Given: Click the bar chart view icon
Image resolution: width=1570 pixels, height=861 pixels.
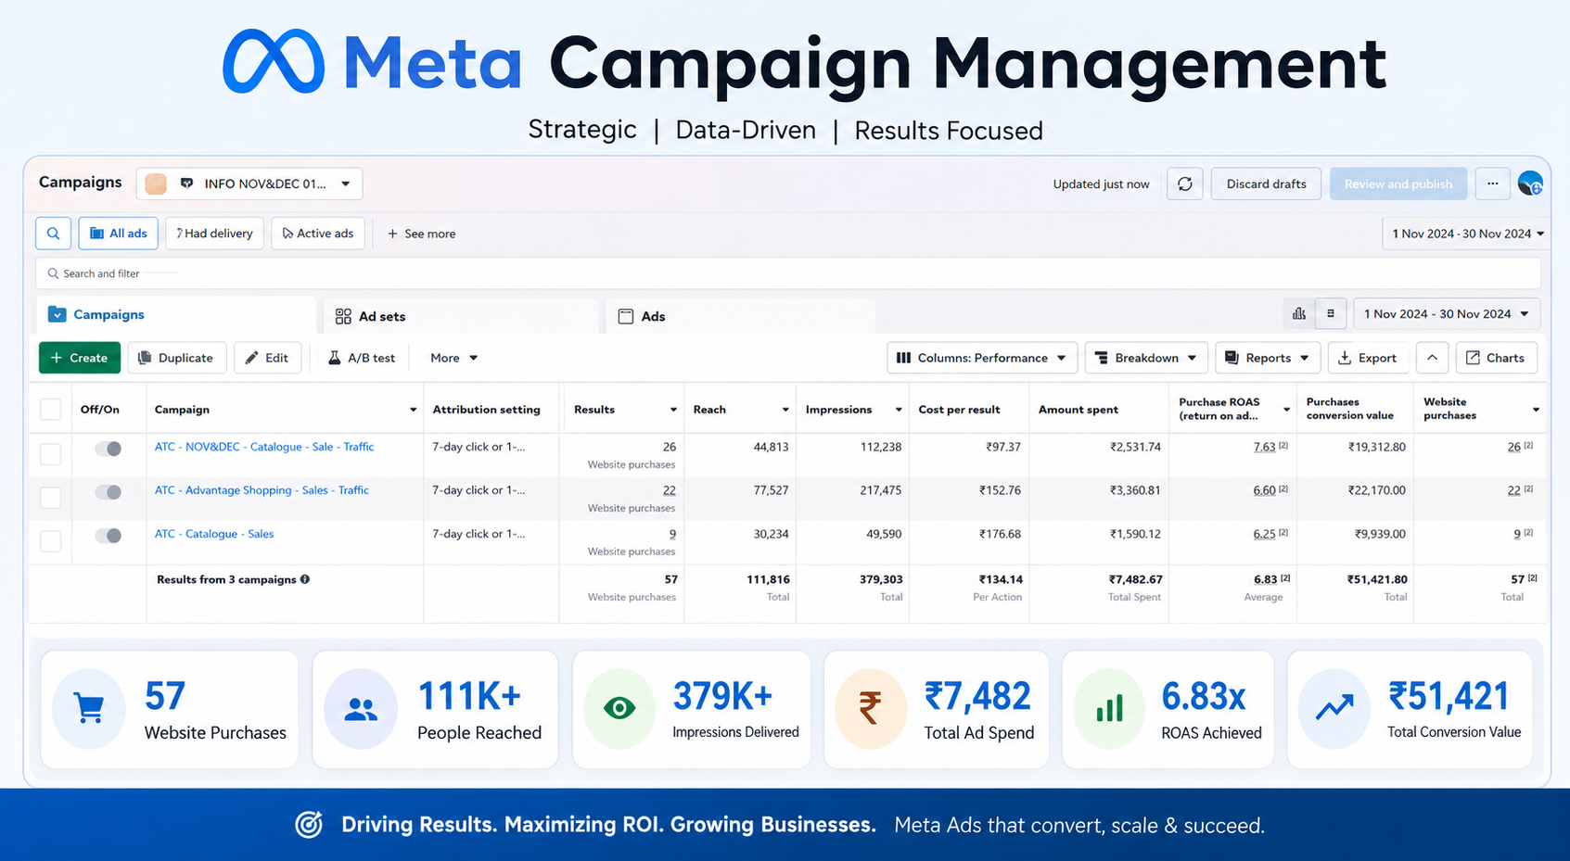Looking at the screenshot, I should tap(1299, 314).
